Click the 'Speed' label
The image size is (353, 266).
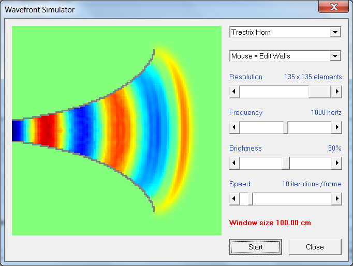pyautogui.click(x=240, y=184)
